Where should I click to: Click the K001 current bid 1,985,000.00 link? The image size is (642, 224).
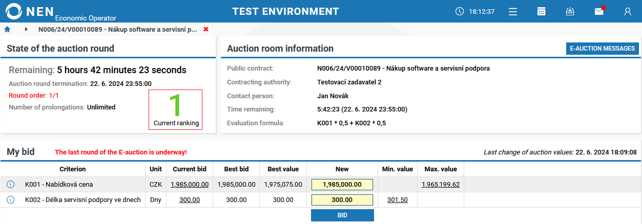[x=190, y=185]
